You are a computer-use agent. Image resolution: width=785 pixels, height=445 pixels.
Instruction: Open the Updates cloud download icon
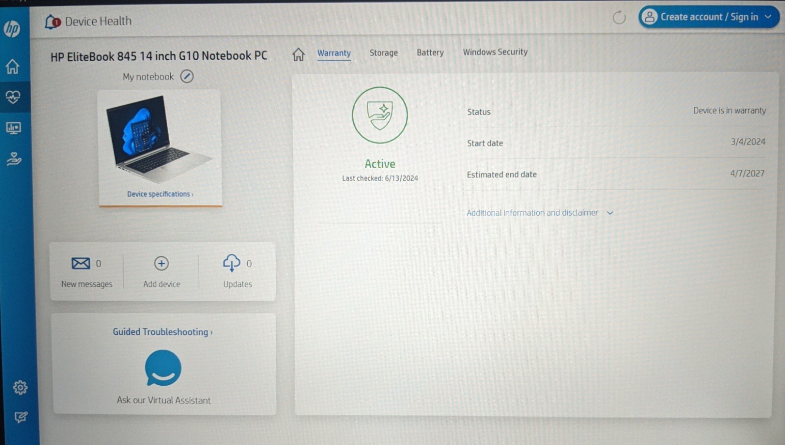[x=232, y=263]
